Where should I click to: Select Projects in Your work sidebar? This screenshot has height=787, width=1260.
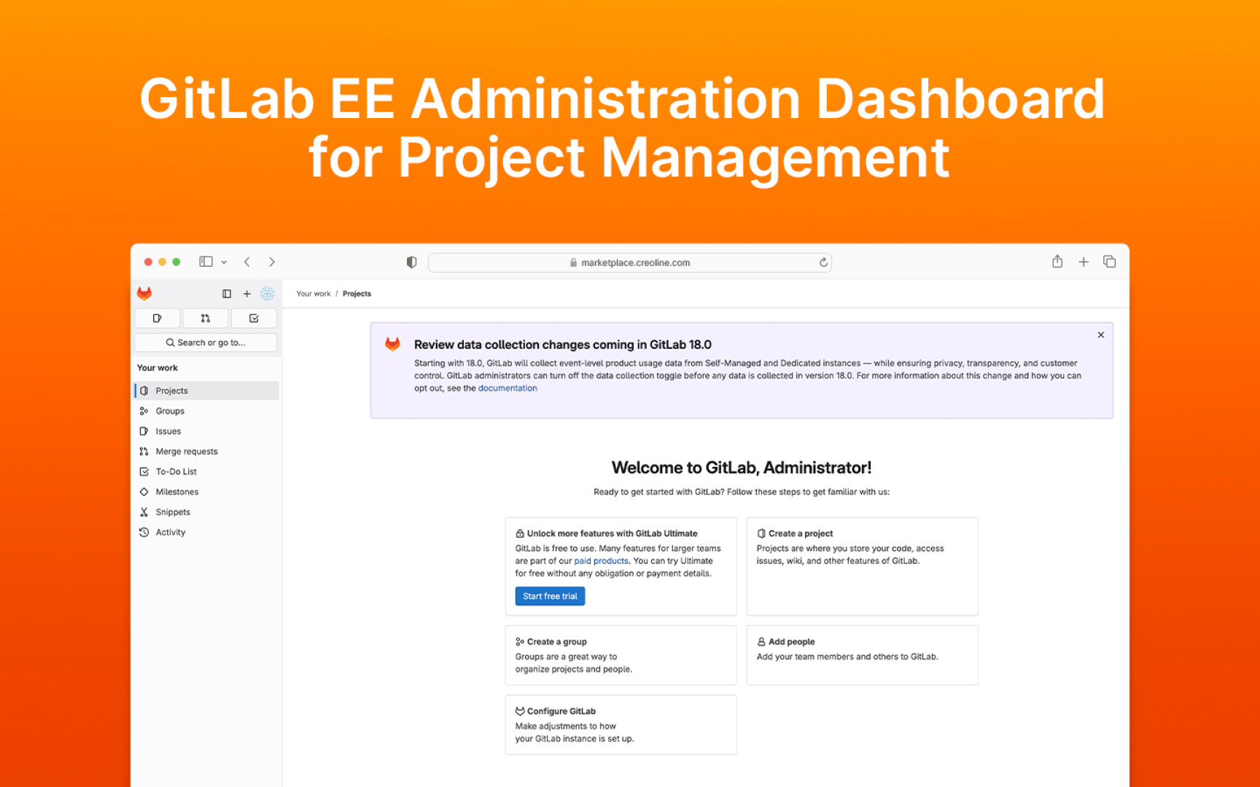207,391
